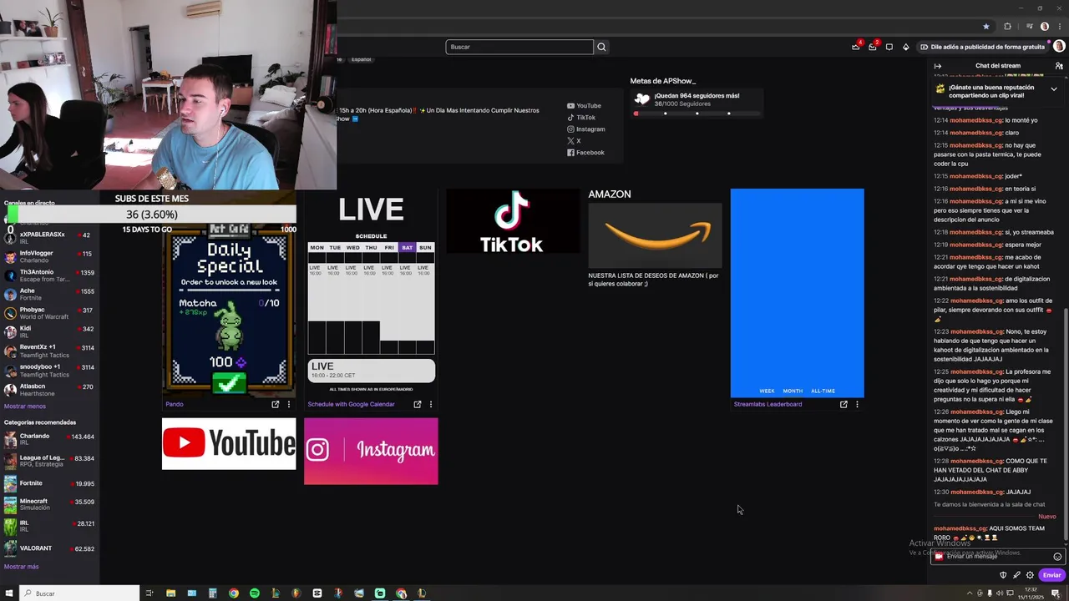Open xXPABLERASXx channel in sidebar

point(49,238)
